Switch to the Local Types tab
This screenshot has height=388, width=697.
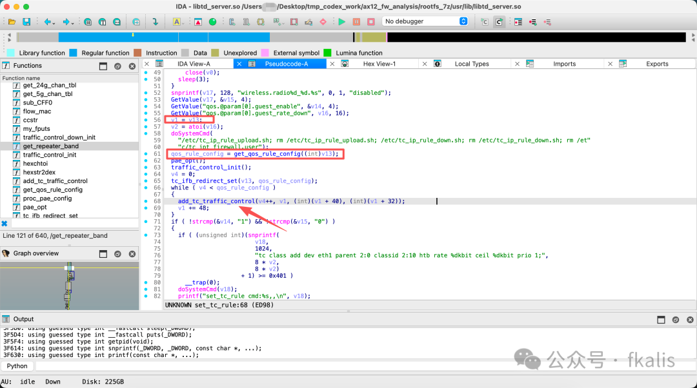click(x=472, y=64)
